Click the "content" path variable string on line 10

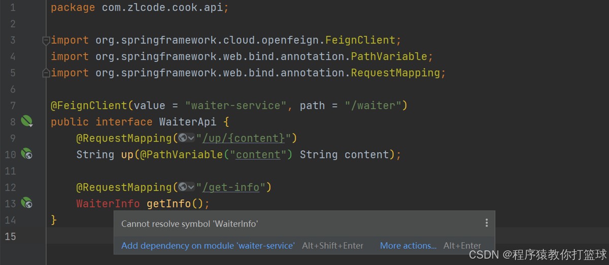pos(258,154)
